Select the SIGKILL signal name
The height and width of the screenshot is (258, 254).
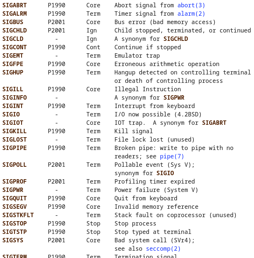(x=15, y=131)
